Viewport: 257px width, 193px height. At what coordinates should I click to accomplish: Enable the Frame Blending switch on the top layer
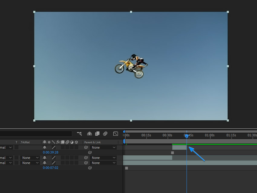(63, 147)
